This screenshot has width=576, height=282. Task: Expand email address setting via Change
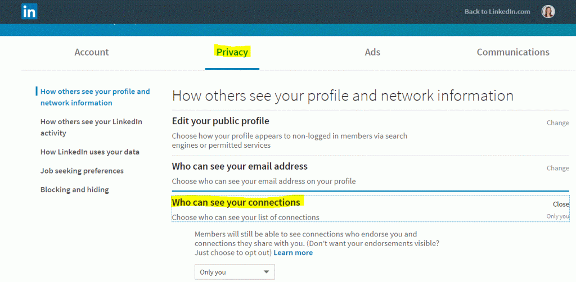click(557, 168)
